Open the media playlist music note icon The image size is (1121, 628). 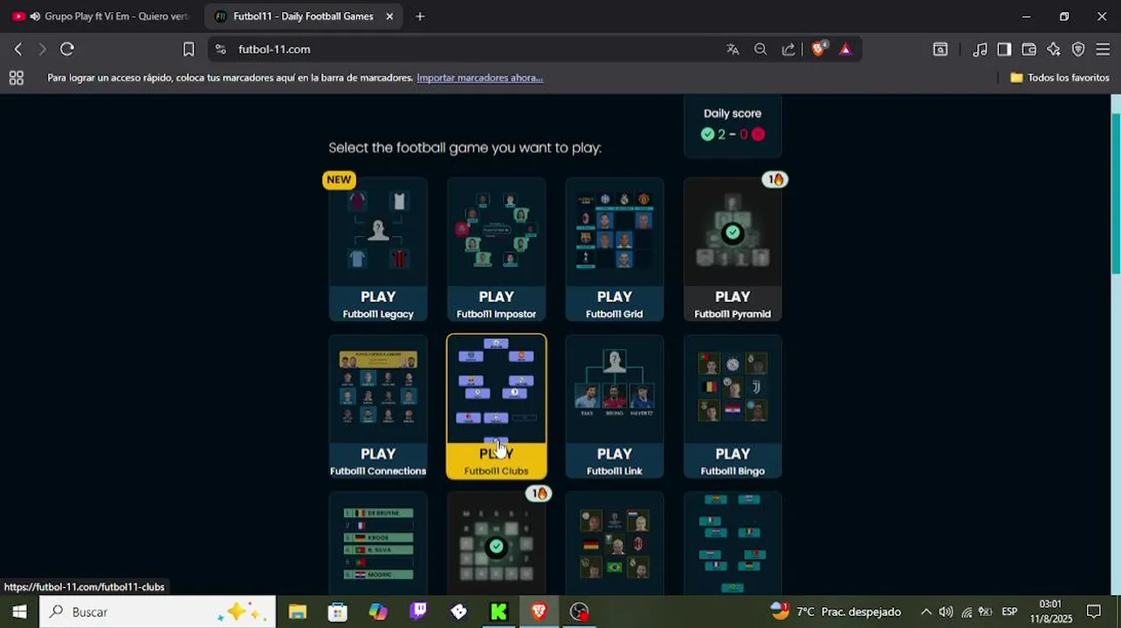tap(980, 50)
